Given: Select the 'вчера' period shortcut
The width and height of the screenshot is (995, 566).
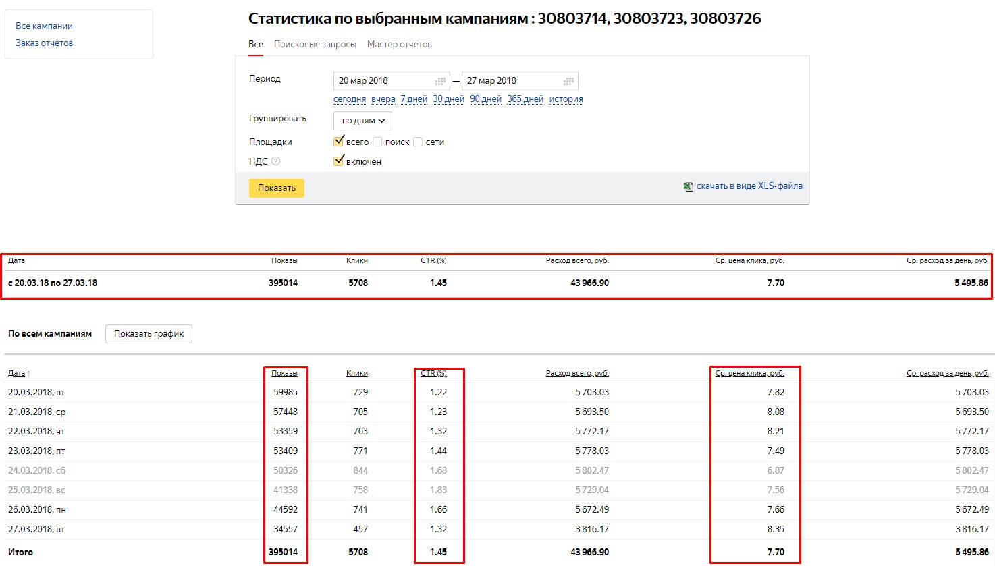Looking at the screenshot, I should coord(383,99).
